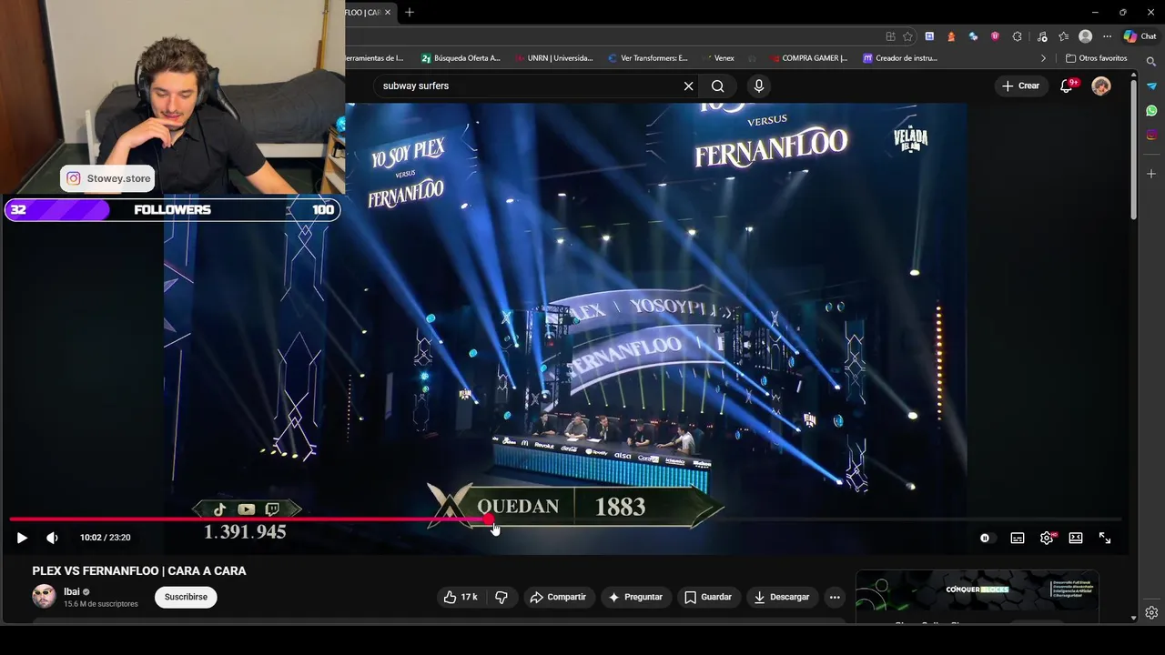Image resolution: width=1165 pixels, height=655 pixels.
Task: Open the browser extensions puzzle icon
Action: click(x=1017, y=36)
